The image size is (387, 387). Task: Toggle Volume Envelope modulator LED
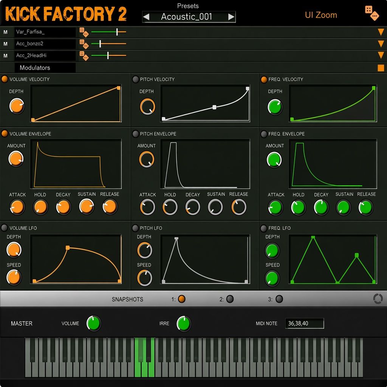point(5,133)
